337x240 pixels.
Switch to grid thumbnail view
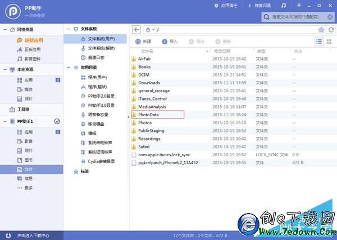click(x=329, y=42)
